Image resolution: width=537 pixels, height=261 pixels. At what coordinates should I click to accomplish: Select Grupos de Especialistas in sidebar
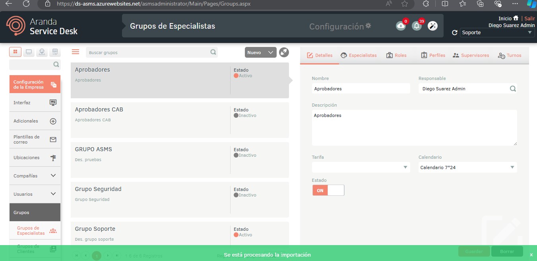click(35, 231)
